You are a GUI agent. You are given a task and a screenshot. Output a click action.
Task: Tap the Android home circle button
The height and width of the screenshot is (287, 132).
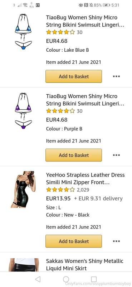click(66, 279)
